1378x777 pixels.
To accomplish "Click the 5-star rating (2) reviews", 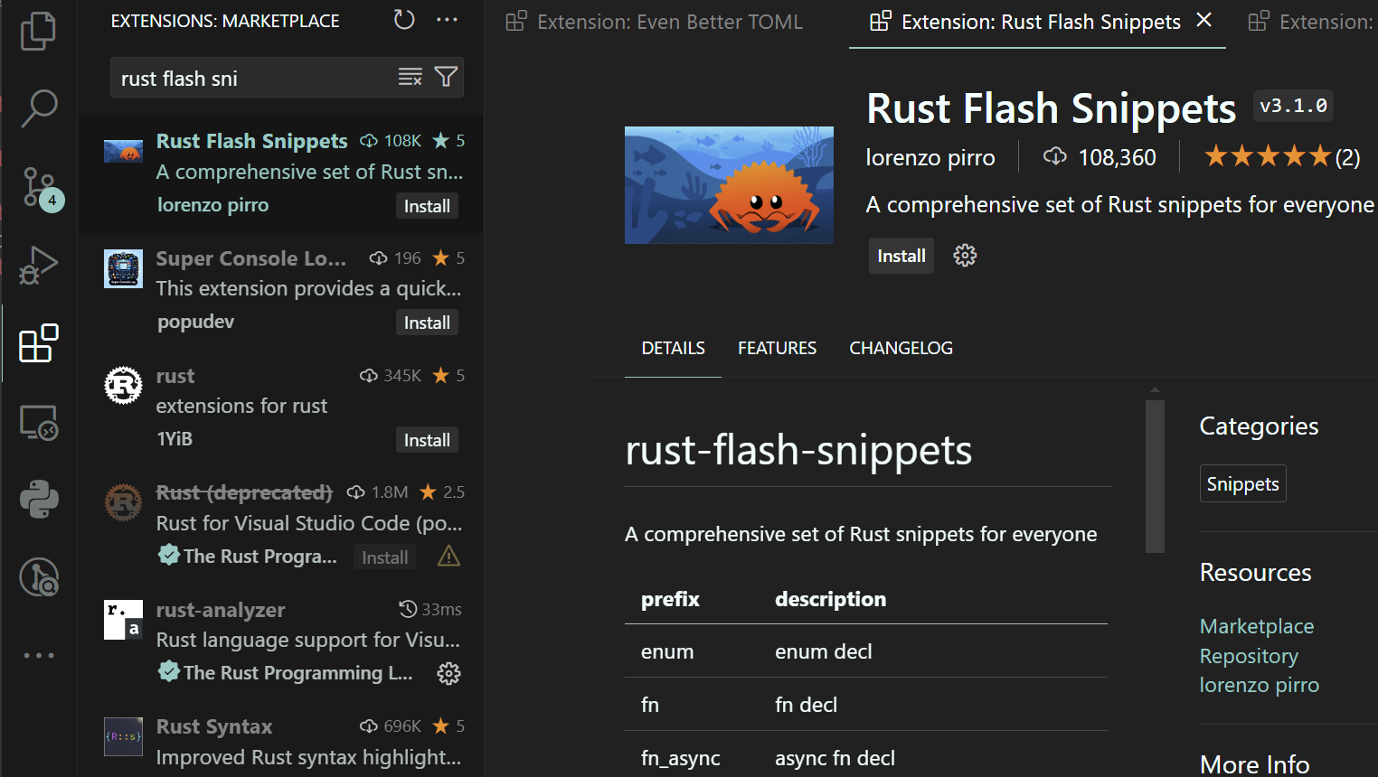I will pos(1281,157).
